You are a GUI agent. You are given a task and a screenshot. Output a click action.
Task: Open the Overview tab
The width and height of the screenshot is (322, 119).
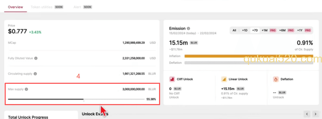pos(16,7)
